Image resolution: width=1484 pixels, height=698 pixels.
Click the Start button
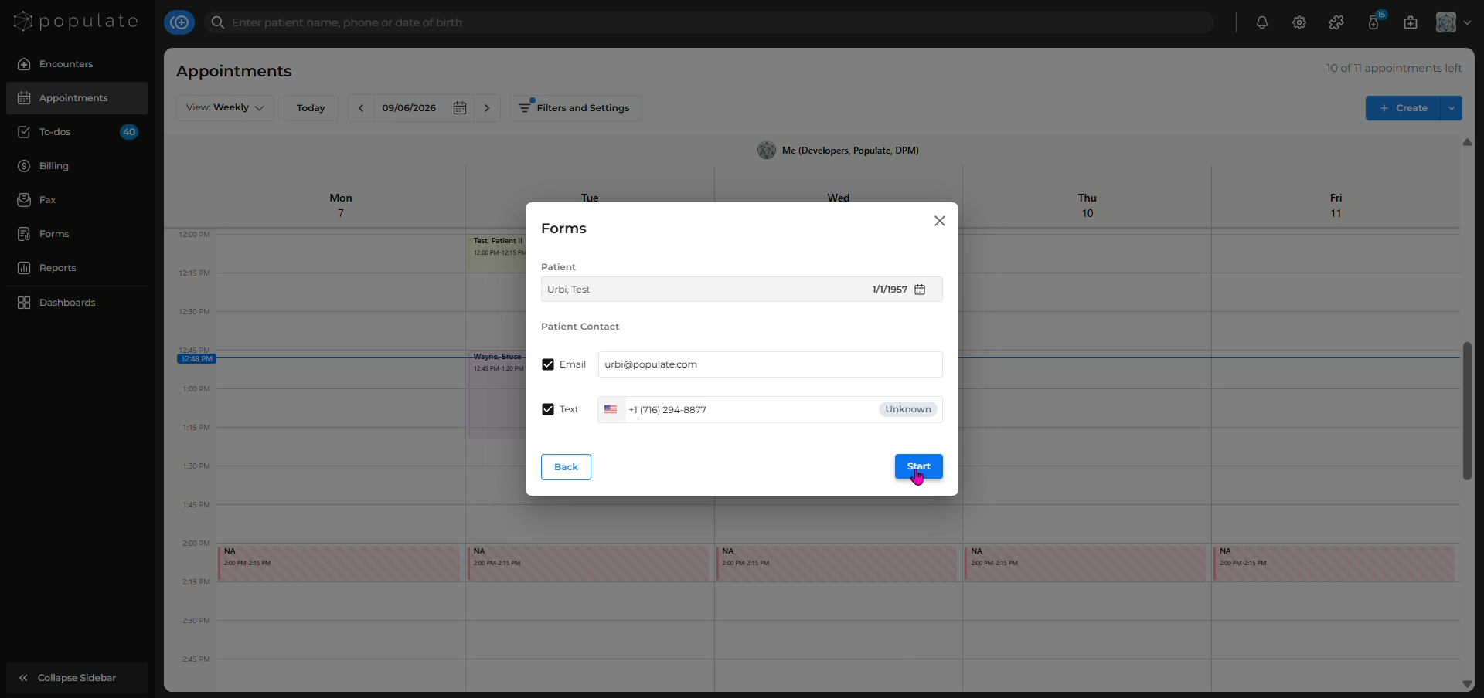pos(918,466)
